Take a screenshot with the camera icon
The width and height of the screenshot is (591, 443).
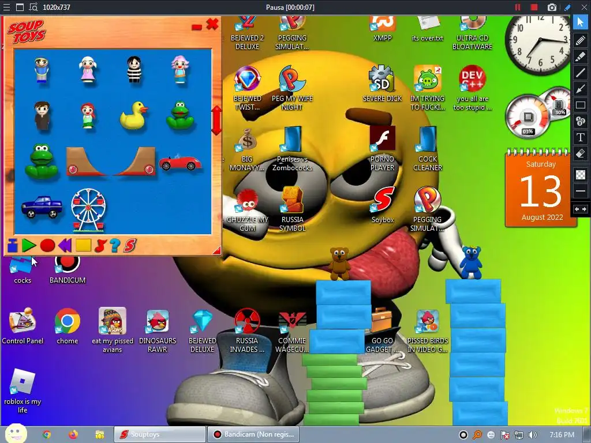tap(552, 7)
